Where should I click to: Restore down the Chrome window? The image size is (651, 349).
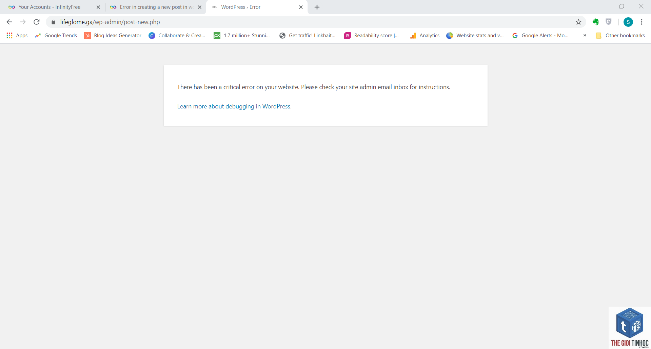(x=622, y=6)
